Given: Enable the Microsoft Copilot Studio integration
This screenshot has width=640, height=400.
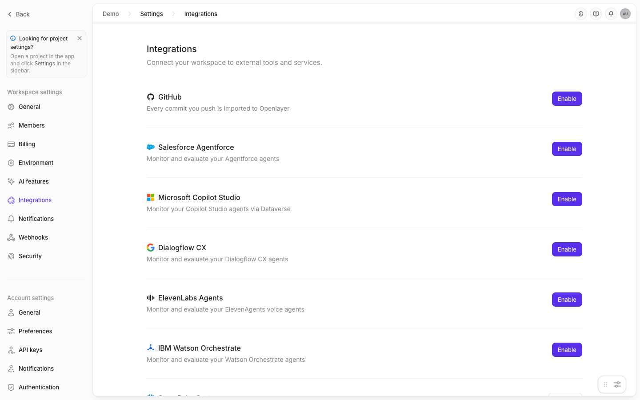Looking at the screenshot, I should click(567, 199).
